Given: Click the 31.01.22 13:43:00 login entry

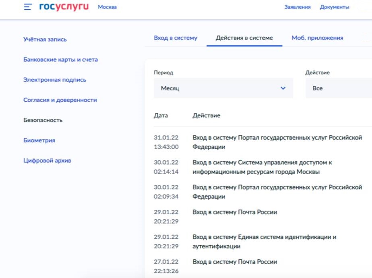Looking at the screenshot, I should [258, 142].
